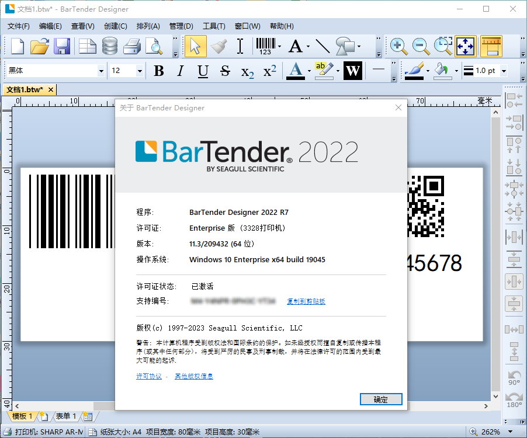Pick the format painter brush tool
This screenshot has width=527, height=438.
pos(219,46)
